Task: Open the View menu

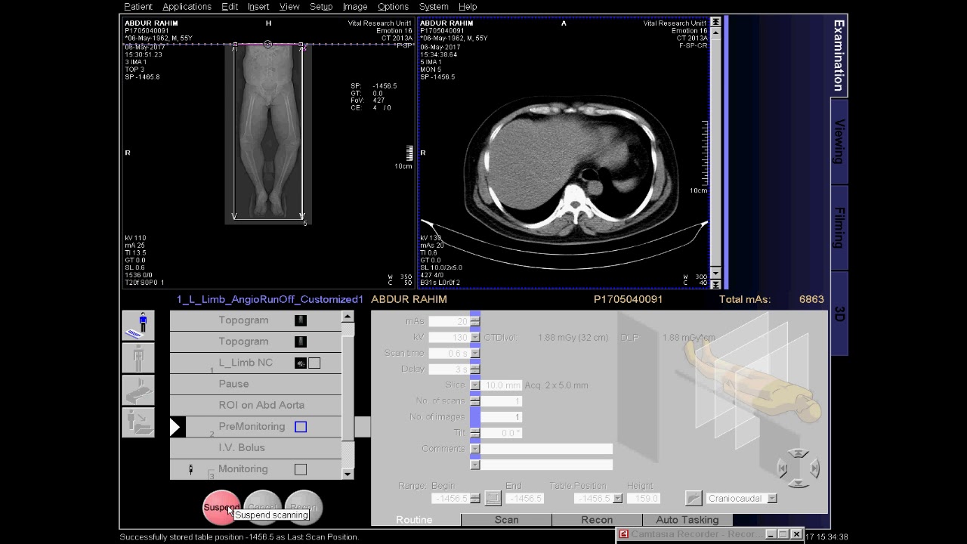Action: tap(289, 7)
